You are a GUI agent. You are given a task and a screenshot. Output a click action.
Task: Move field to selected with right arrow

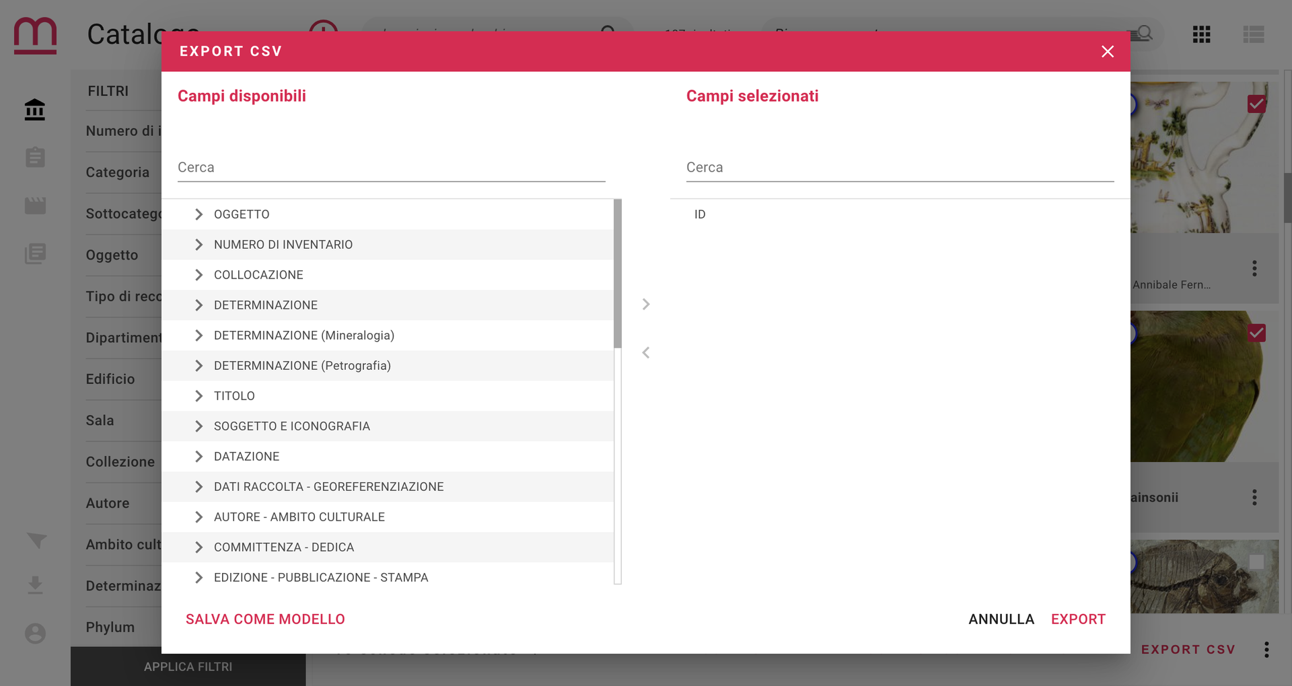click(x=646, y=304)
